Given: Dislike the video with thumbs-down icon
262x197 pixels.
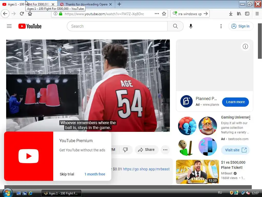Looking at the screenshot, I should click(x=125, y=150).
